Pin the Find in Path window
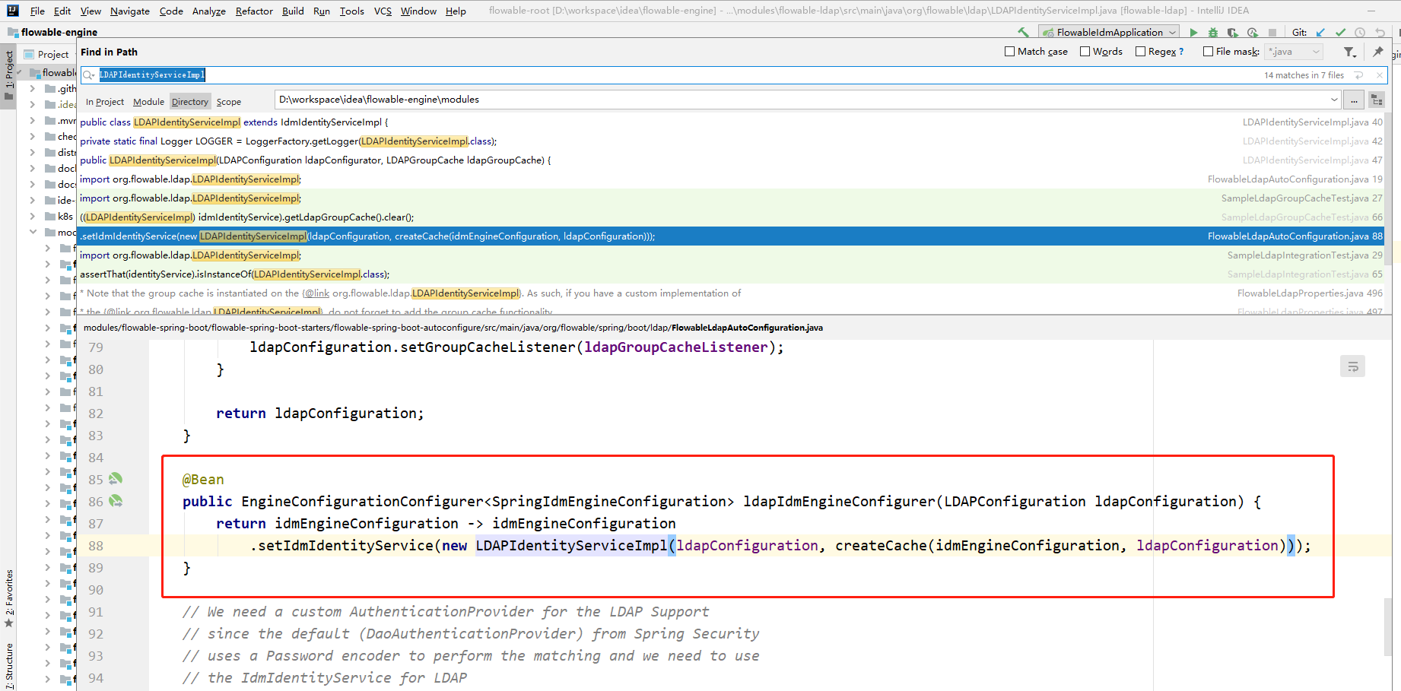 [1378, 52]
